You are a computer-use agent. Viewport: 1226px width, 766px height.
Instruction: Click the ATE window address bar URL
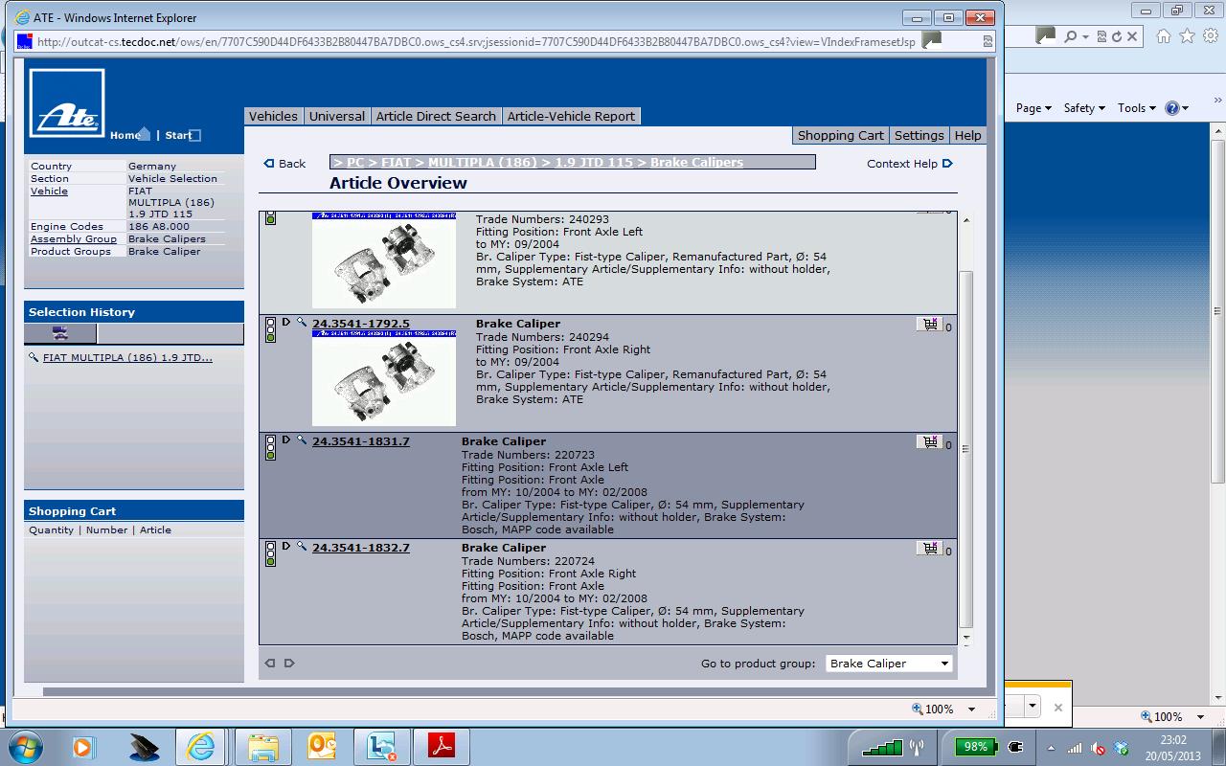pos(476,42)
